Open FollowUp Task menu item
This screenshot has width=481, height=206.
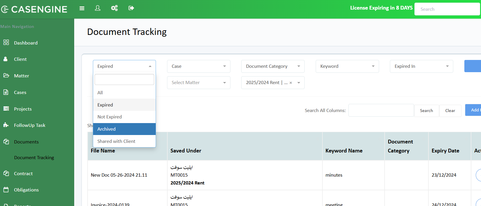tap(29, 125)
